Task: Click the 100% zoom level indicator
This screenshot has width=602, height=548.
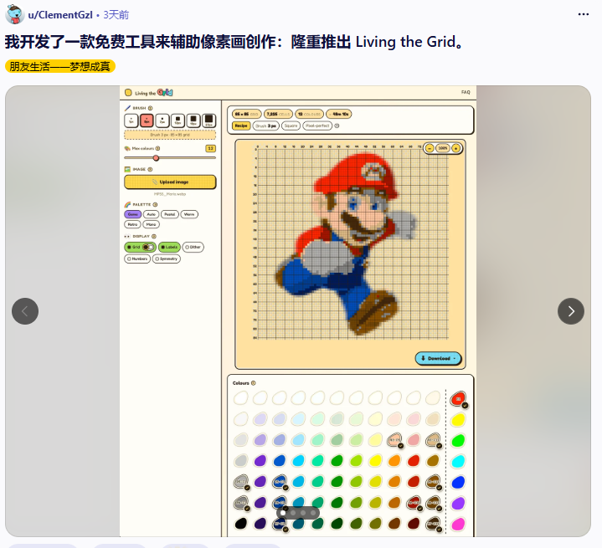Action: pyautogui.click(x=443, y=148)
